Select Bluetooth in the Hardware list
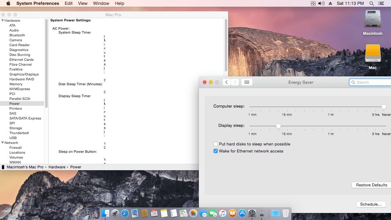 17,35
